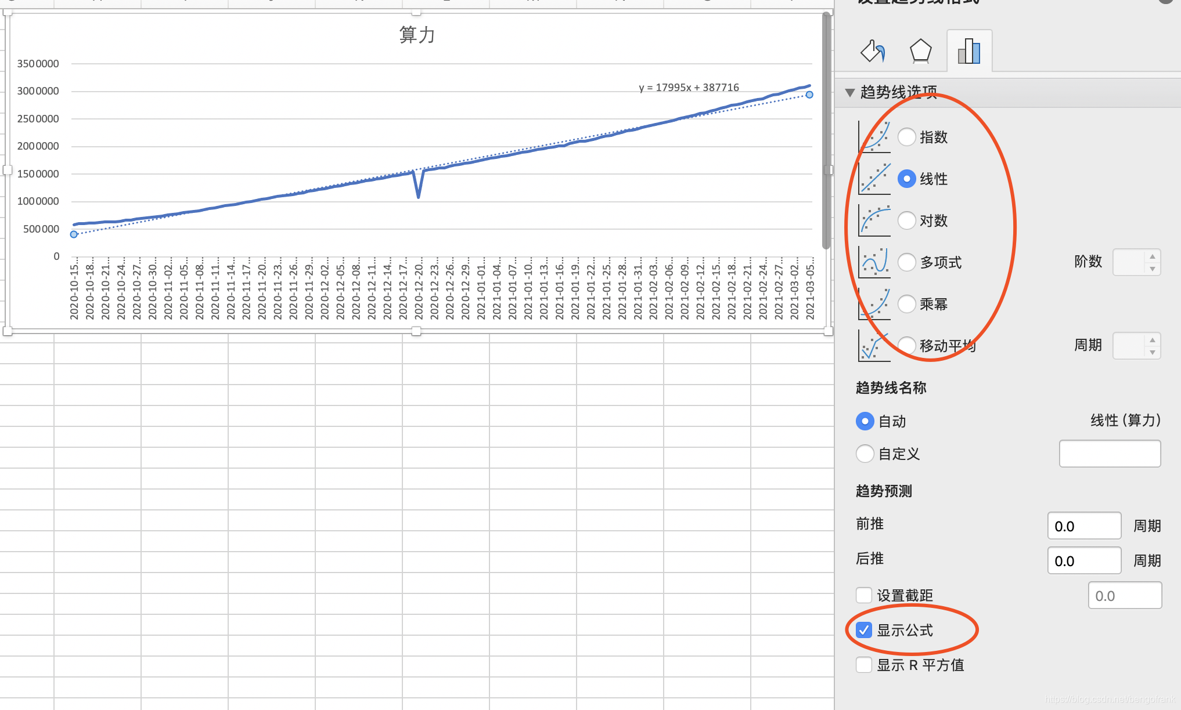Click the linear trendline graph icon
Viewport: 1181px width, 710px height.
point(874,179)
